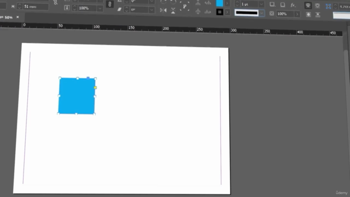The height and width of the screenshot is (197, 350).
Task: Click the height field showing 51 mm
Action: point(36,7)
